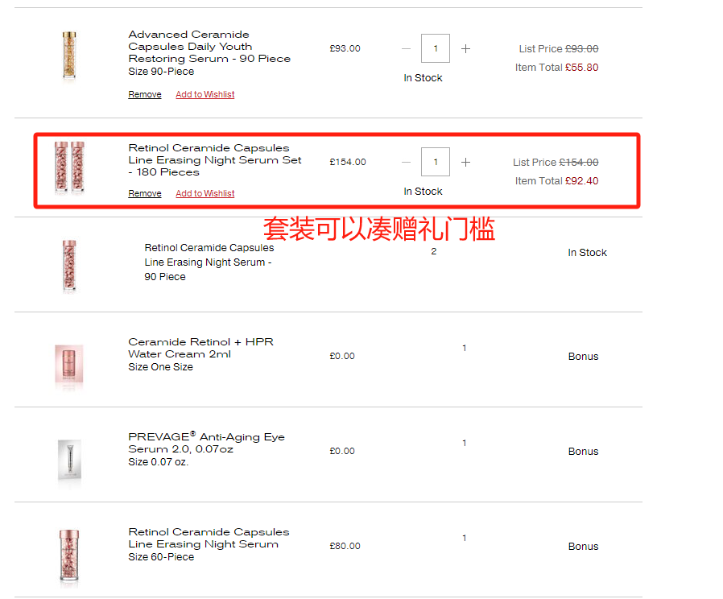Open Retinol Ceramide Capsules Set title link
Screen dimensions: 723x599
[x=215, y=159]
